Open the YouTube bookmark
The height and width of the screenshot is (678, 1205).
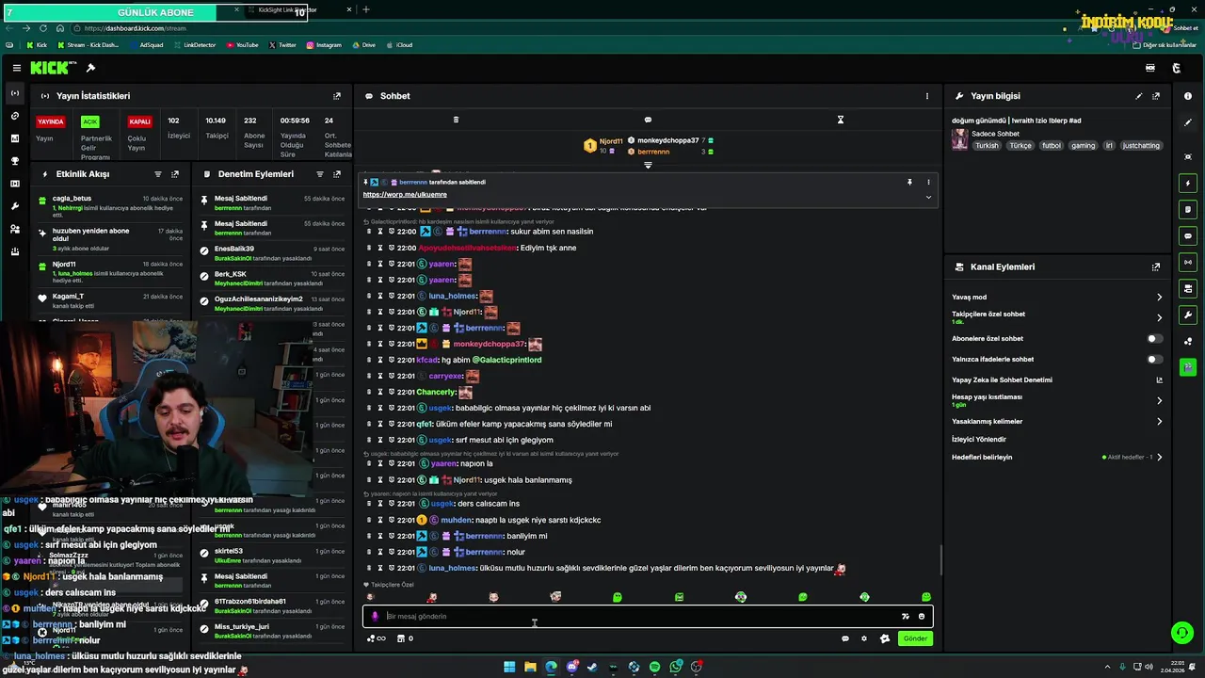click(x=242, y=45)
